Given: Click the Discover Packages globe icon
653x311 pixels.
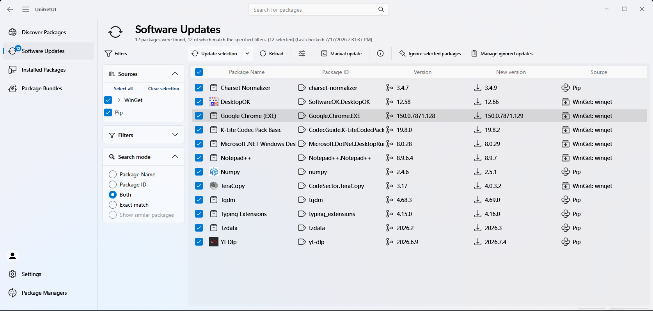Looking at the screenshot, I should (12, 32).
